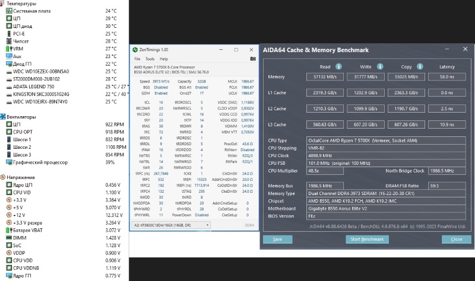Click the Write info icon in AIDA64
The width and height of the screenshot is (475, 281).
380,66
